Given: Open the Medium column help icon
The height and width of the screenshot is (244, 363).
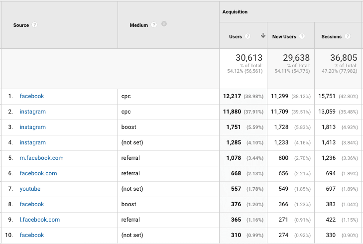Looking at the screenshot, I should click(154, 25).
